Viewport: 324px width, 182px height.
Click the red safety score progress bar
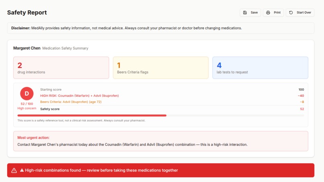click(x=92, y=115)
